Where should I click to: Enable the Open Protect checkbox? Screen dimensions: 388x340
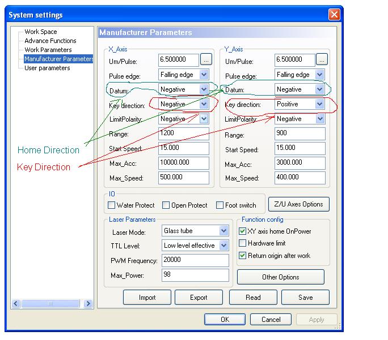[x=166, y=205]
